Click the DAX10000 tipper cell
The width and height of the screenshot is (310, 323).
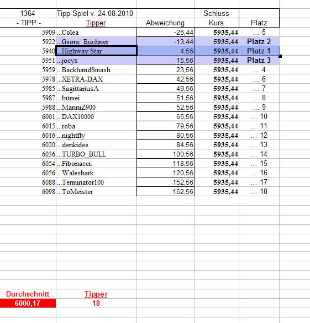[x=96, y=117]
